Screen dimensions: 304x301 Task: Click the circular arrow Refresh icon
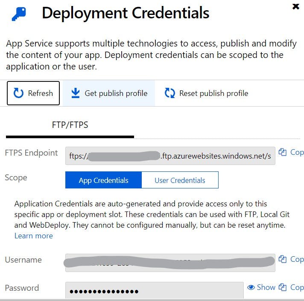click(x=18, y=93)
